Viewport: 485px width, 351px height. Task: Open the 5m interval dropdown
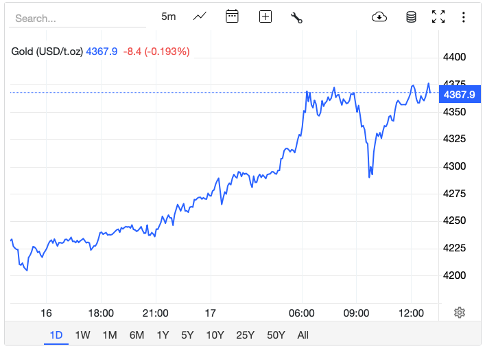[x=169, y=16]
